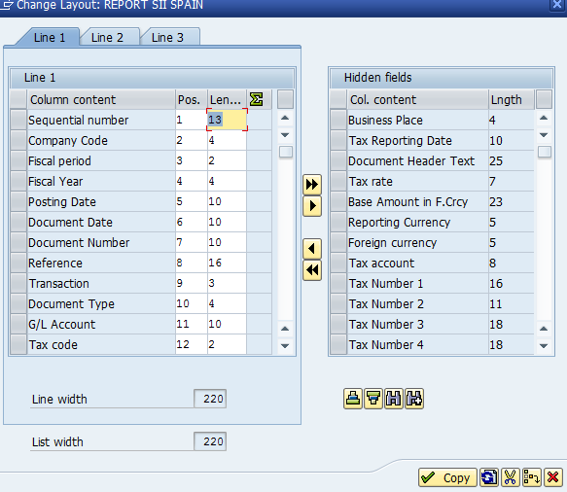Image resolution: width=567 pixels, height=492 pixels.
Task: Click the binoculars Find icon
Action: coord(394,399)
